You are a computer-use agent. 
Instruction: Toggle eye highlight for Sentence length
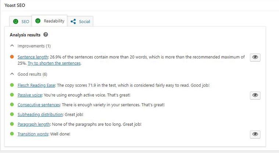(x=255, y=57)
